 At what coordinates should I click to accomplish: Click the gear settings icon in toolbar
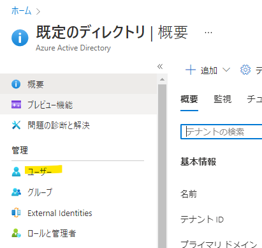tap(245, 70)
